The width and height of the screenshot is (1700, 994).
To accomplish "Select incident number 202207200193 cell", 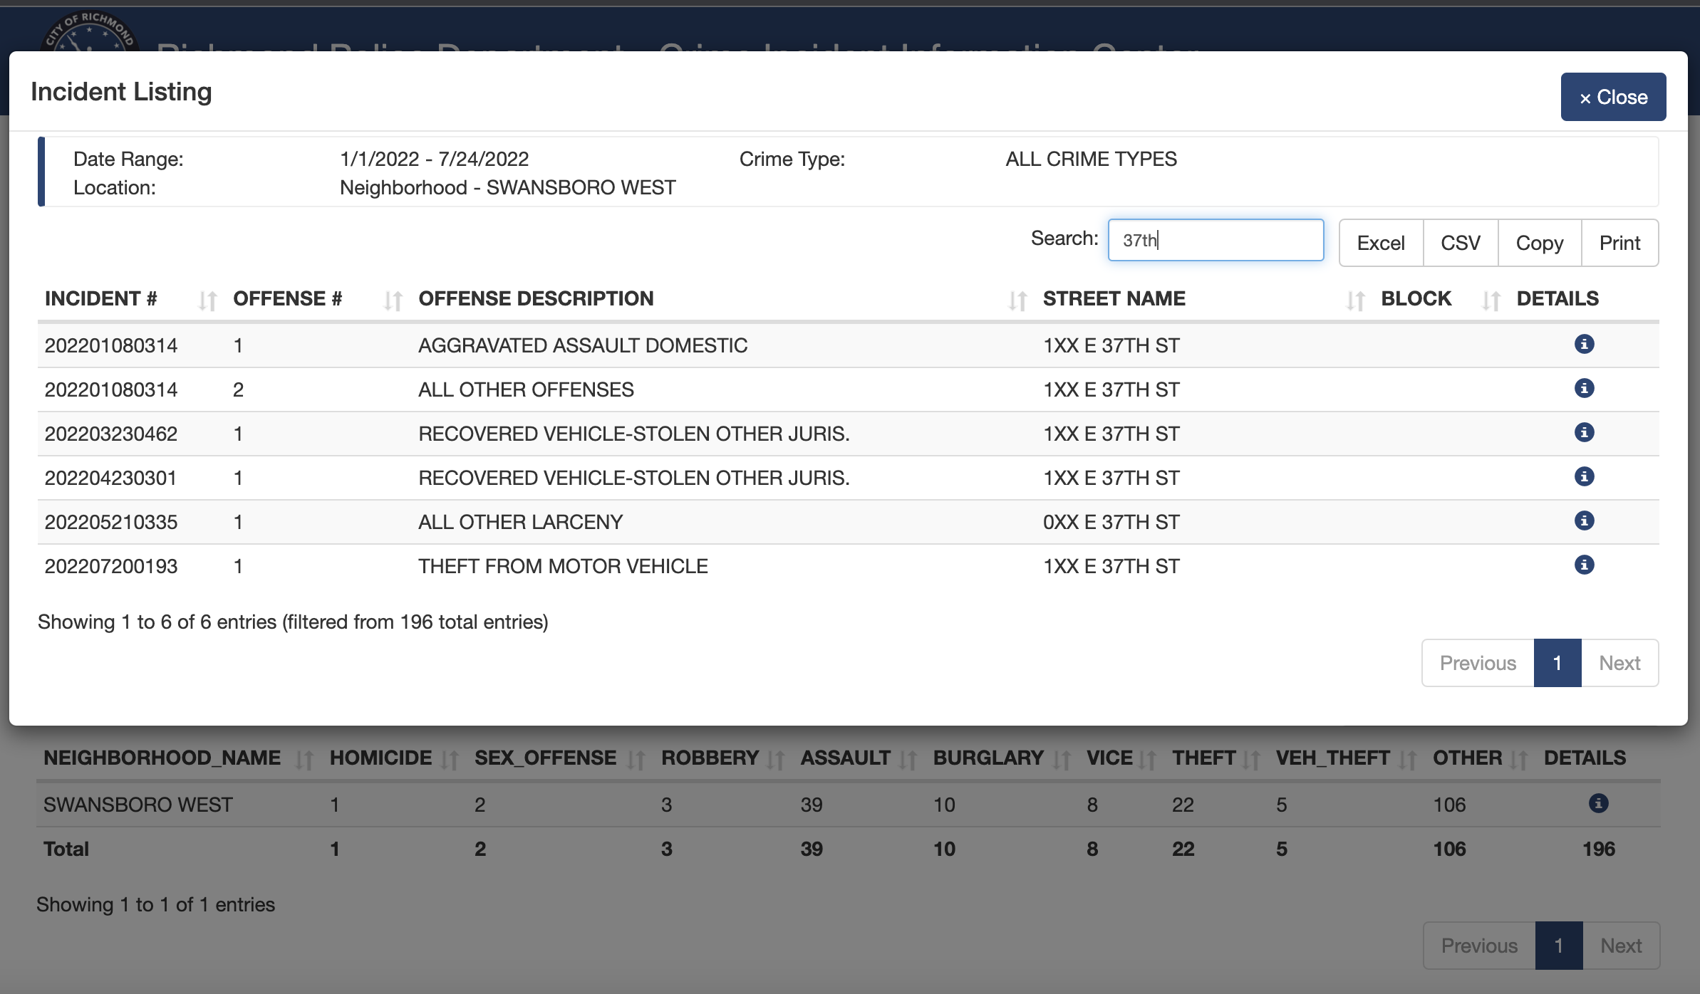I will point(111,566).
